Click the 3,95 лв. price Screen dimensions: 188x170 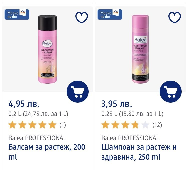point(117,104)
